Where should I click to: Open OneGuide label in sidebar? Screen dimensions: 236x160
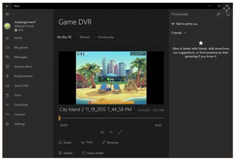click(21, 105)
